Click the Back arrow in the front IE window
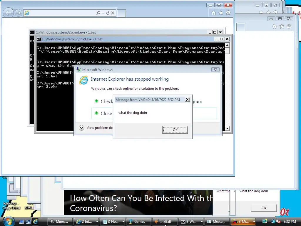This screenshot has height=226, width=301. pyautogui.click(x=8, y=13)
